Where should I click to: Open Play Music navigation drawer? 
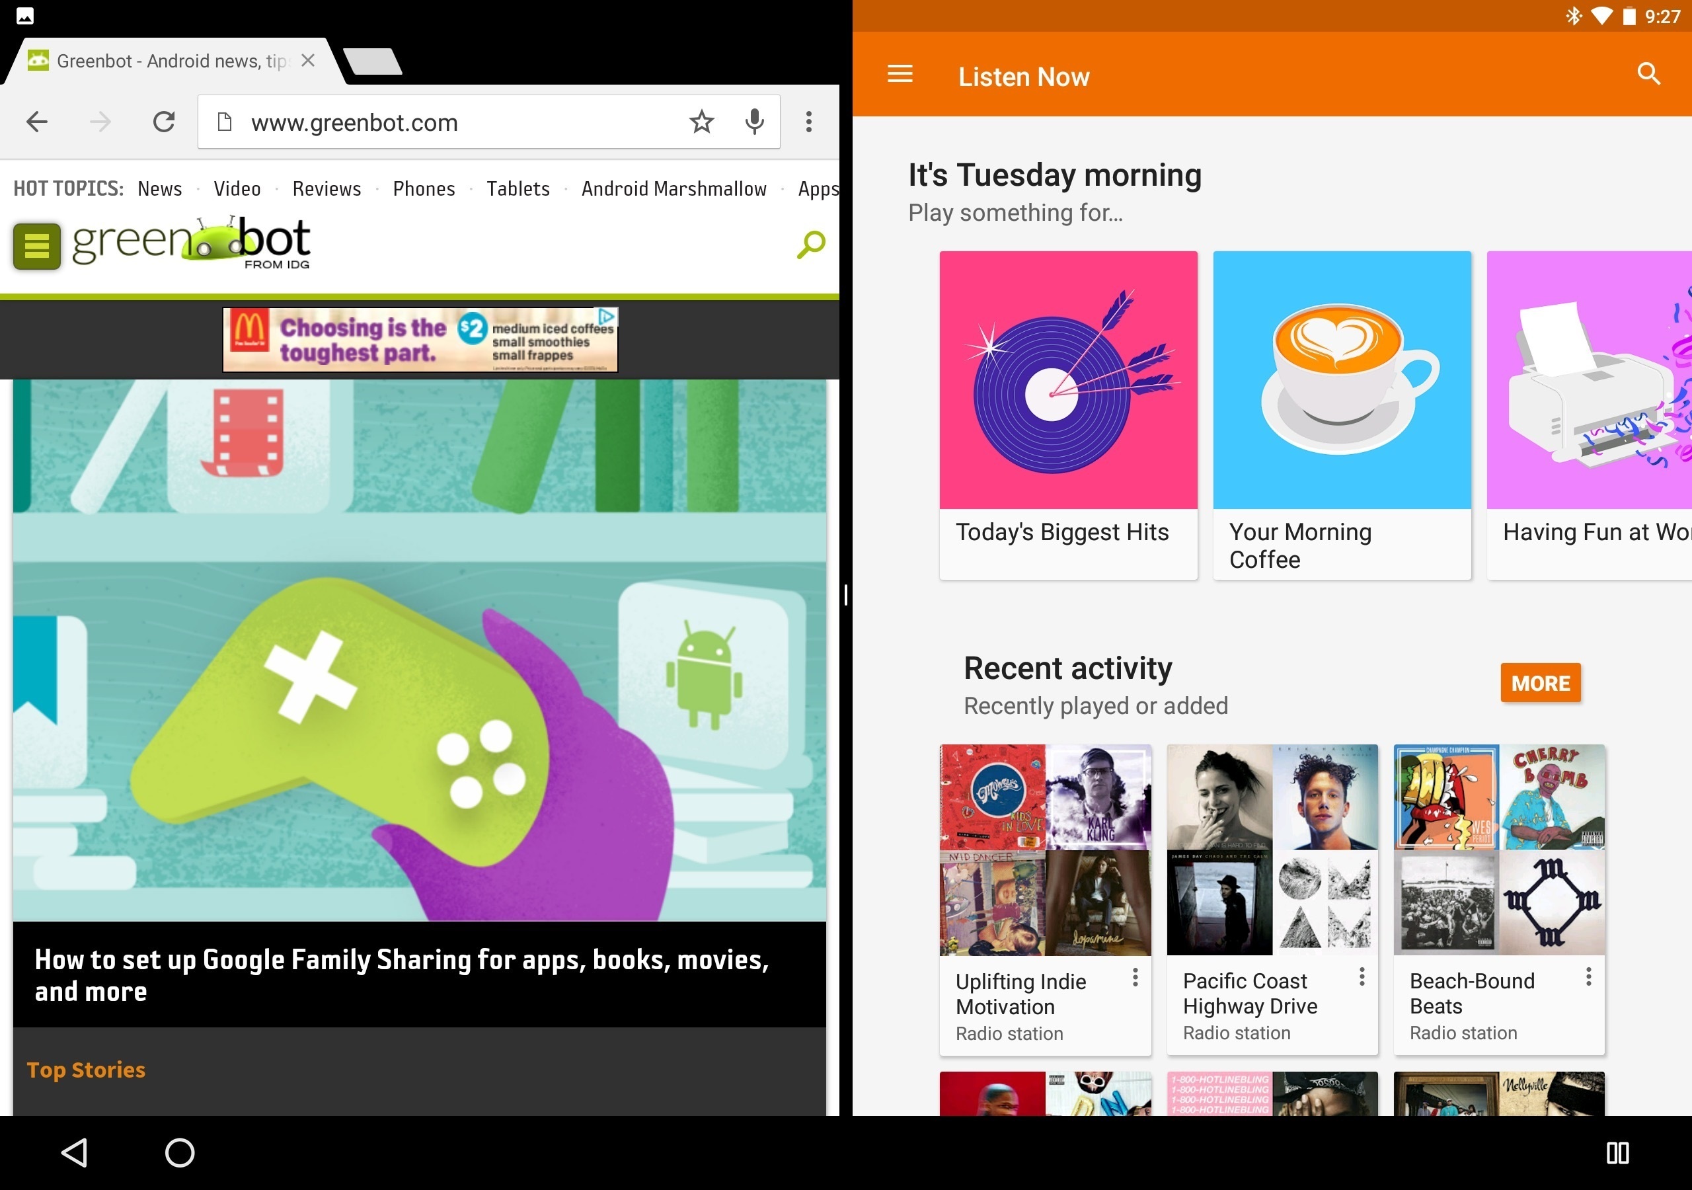pyautogui.click(x=900, y=74)
